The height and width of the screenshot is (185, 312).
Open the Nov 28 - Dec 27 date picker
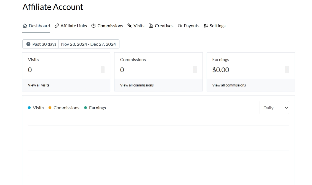(x=89, y=44)
